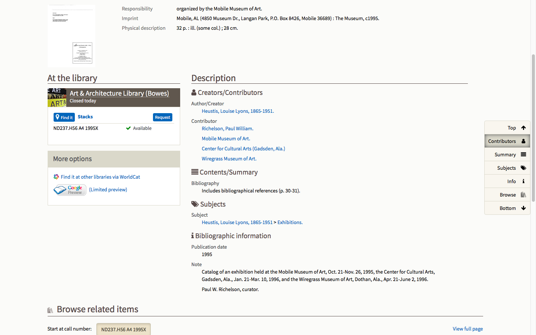Click the Summary list icon in side nav
Viewport: 536px width, 335px height.
523,154
